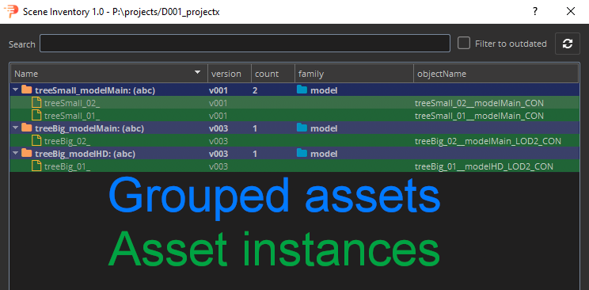
Task: Click the blue model folder icon in treeSmall_modelMain row
Action: pyautogui.click(x=302, y=90)
